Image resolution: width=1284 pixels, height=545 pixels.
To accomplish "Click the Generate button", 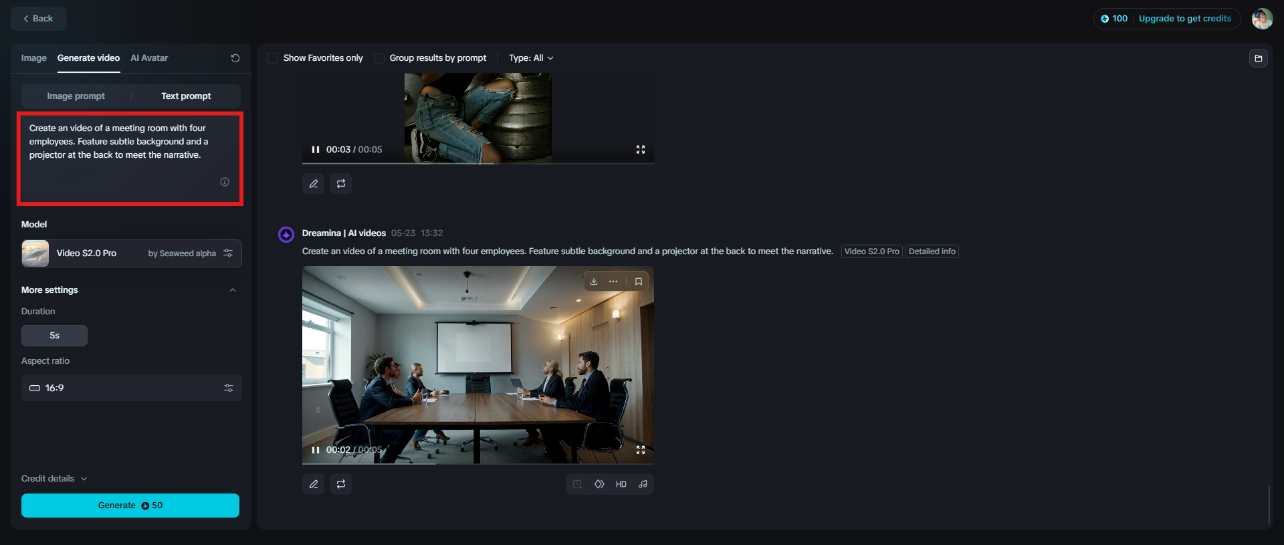I will point(130,506).
